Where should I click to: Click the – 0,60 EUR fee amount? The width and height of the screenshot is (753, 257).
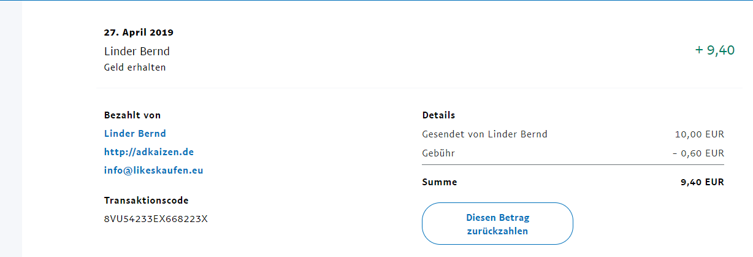(x=698, y=153)
